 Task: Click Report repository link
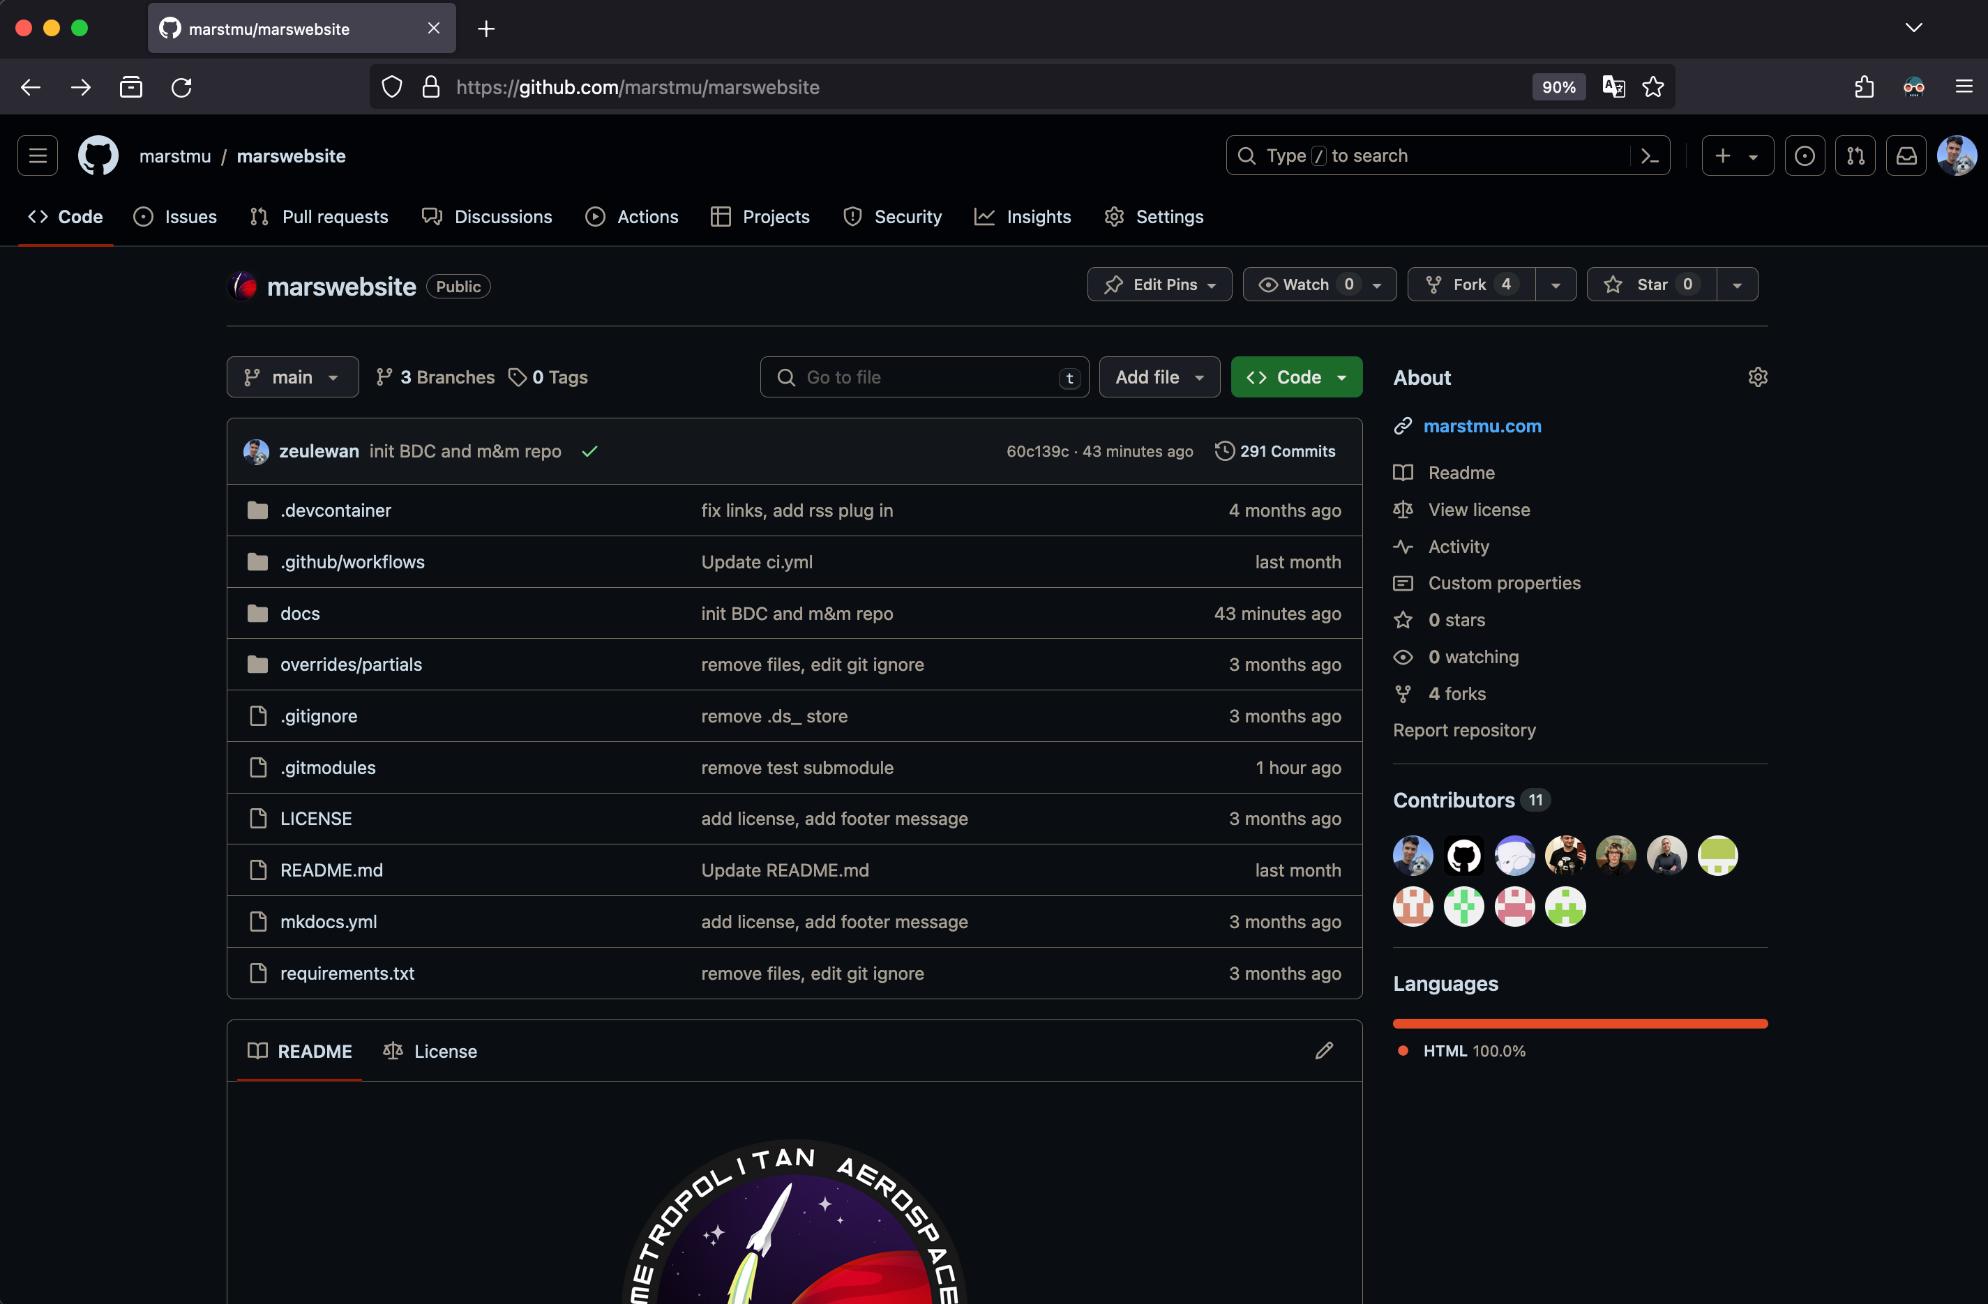(1464, 731)
